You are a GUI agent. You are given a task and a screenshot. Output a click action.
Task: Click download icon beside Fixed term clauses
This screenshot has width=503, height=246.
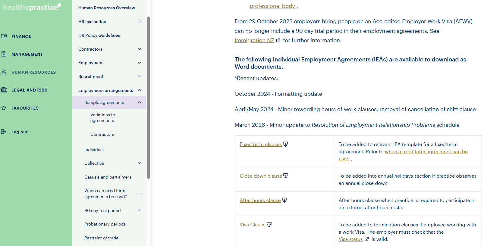(x=285, y=144)
